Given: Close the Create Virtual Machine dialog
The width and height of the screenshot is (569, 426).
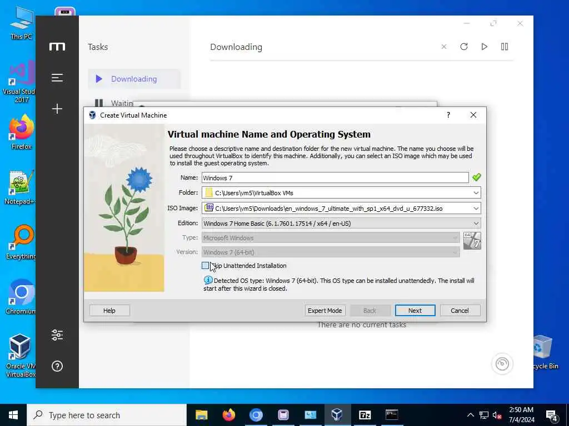Looking at the screenshot, I should [x=473, y=115].
